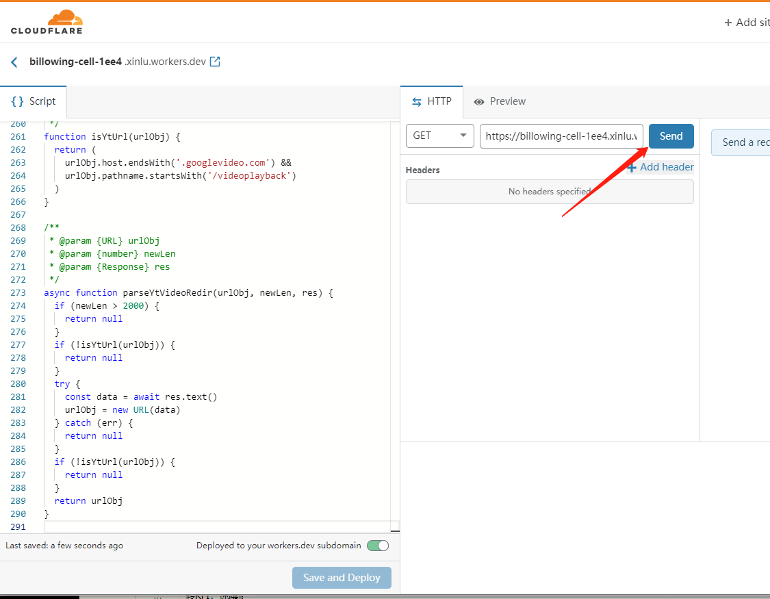Click Save and Deploy button

pos(342,577)
